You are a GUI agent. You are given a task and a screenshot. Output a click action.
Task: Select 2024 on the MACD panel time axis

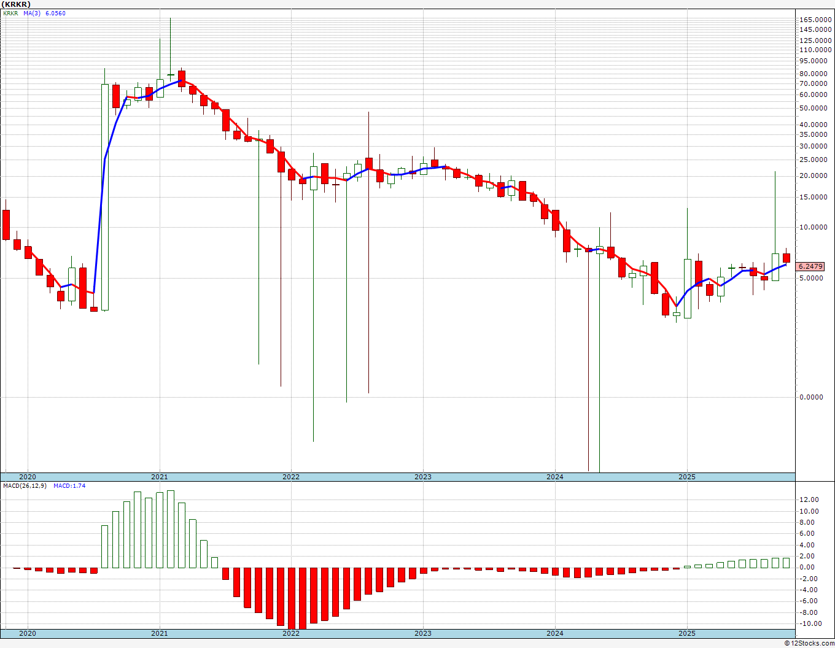pos(555,633)
